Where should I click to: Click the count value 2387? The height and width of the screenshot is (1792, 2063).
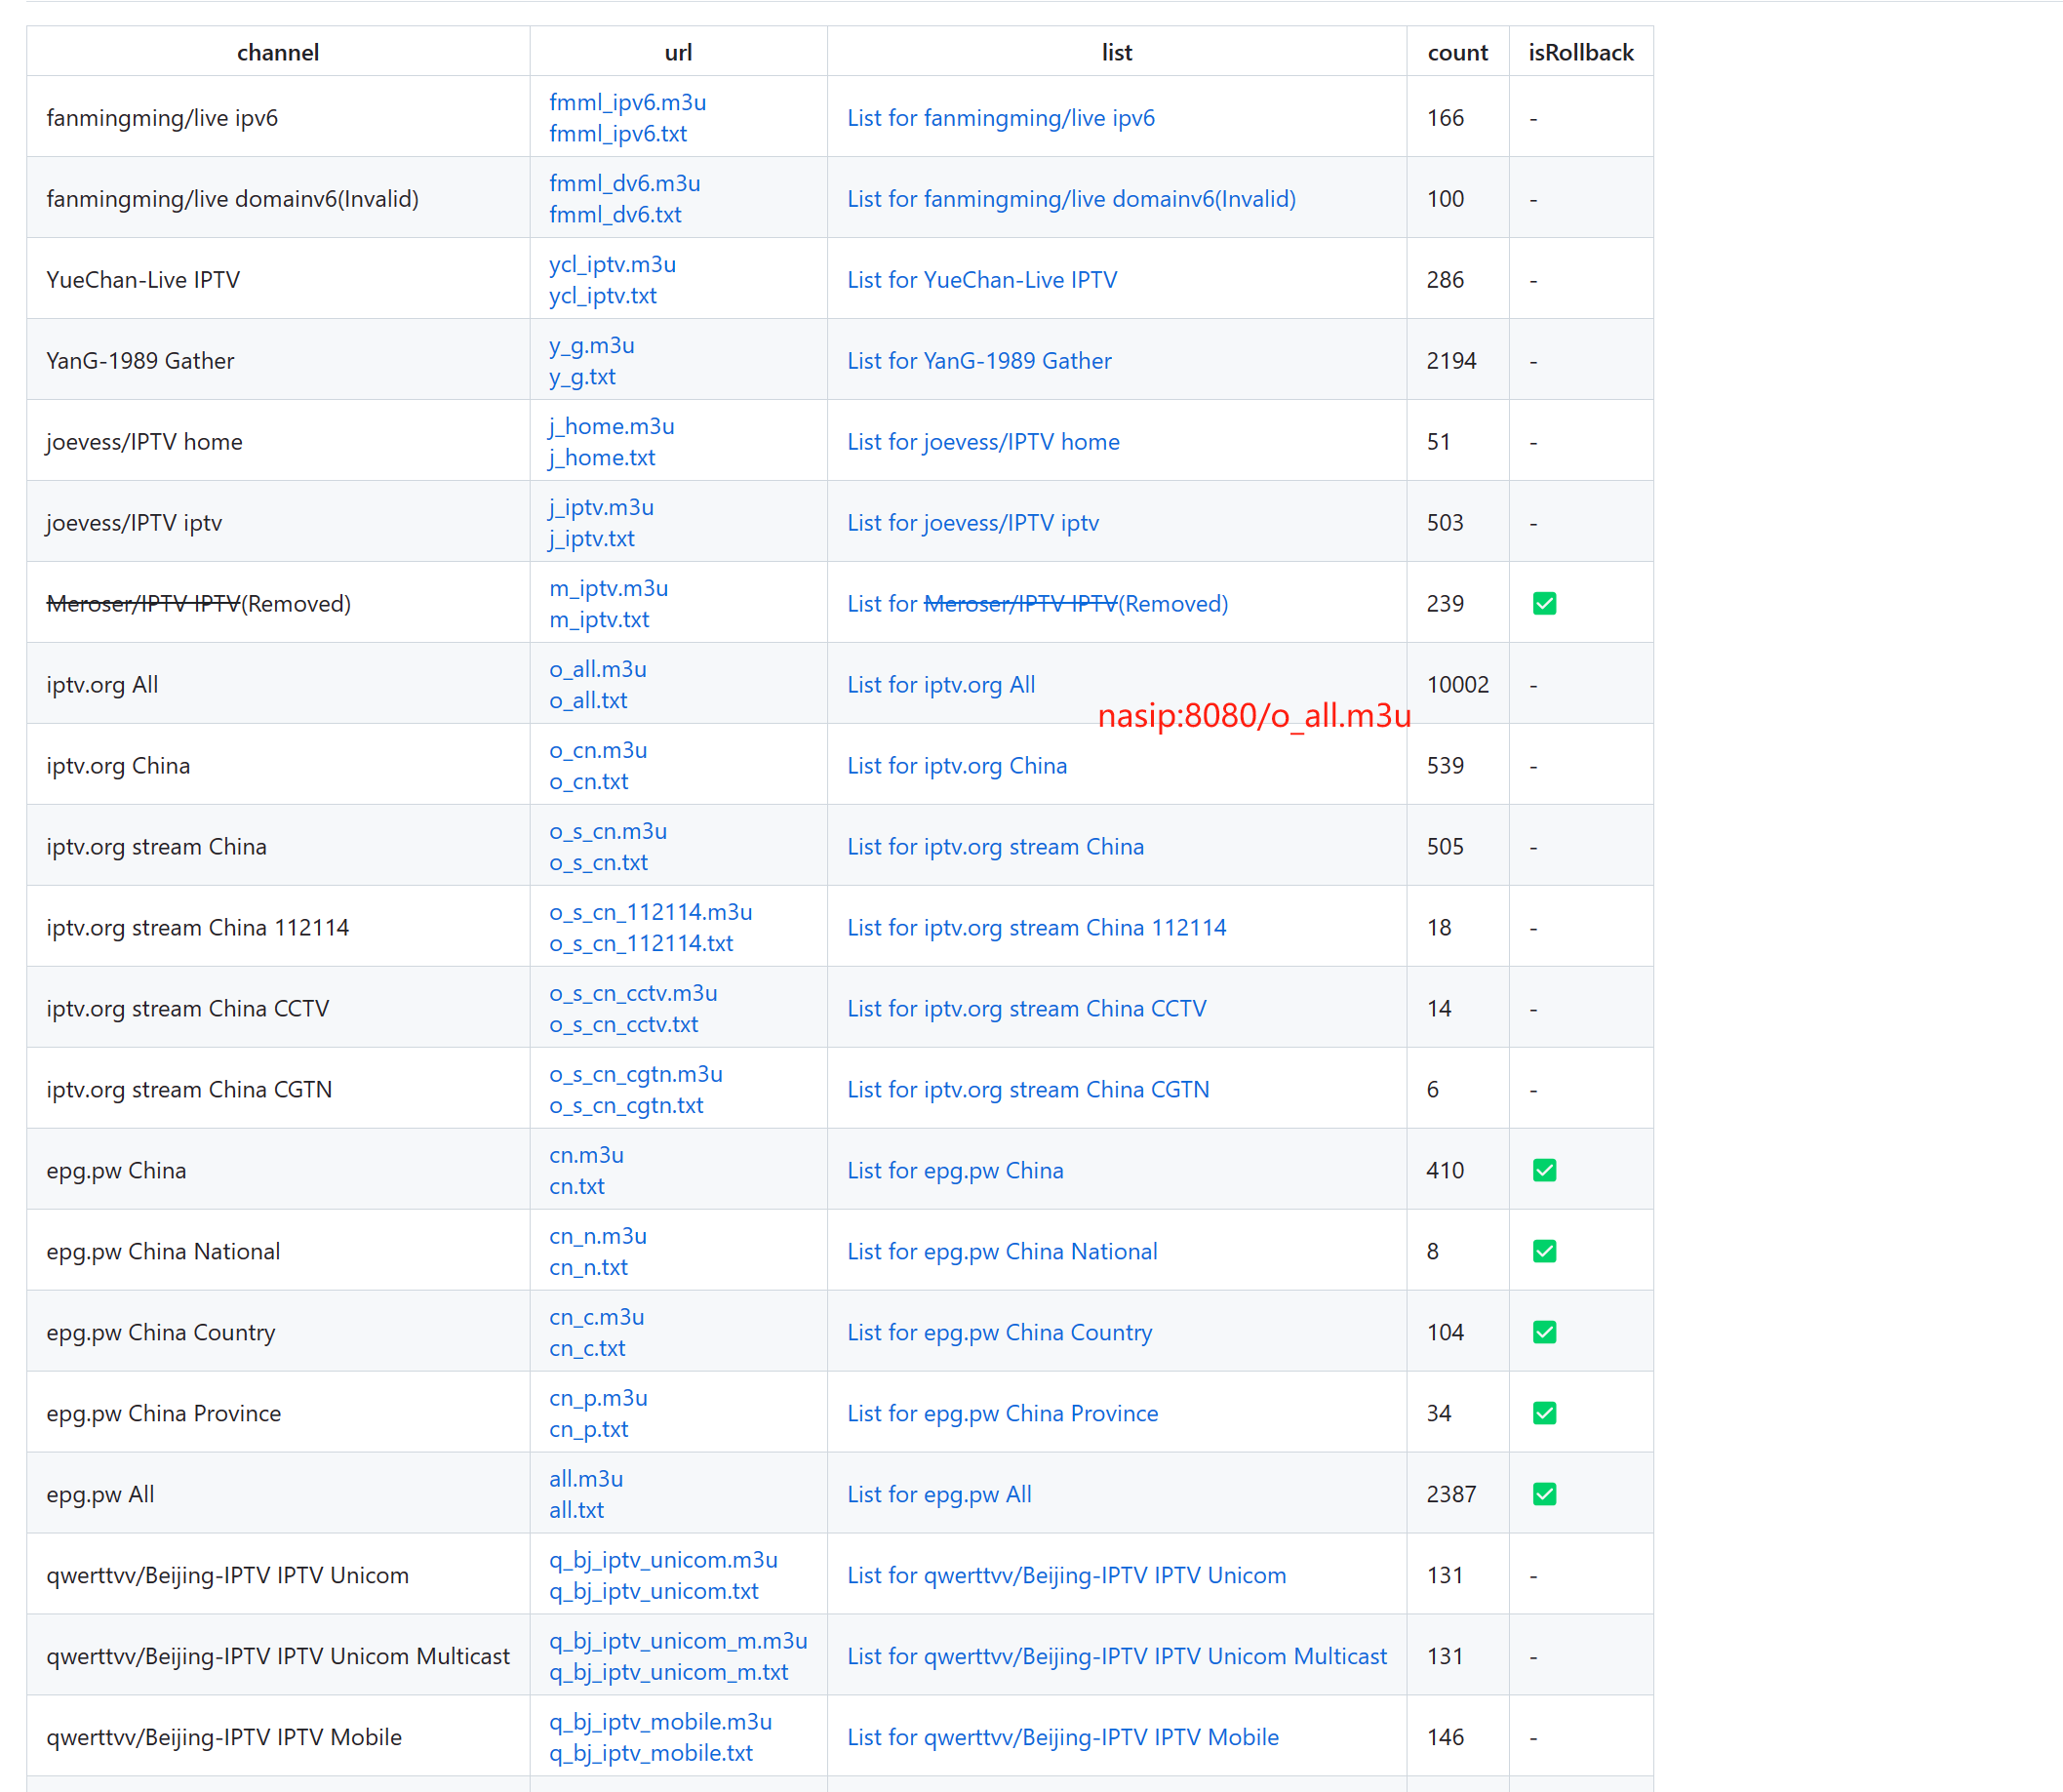coord(1451,1495)
